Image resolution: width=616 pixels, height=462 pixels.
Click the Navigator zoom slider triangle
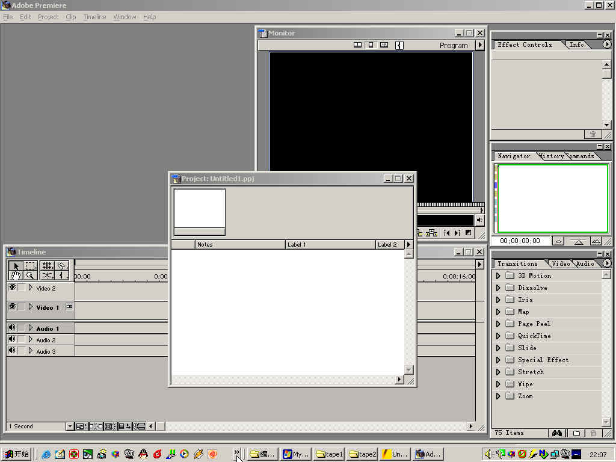579,242
